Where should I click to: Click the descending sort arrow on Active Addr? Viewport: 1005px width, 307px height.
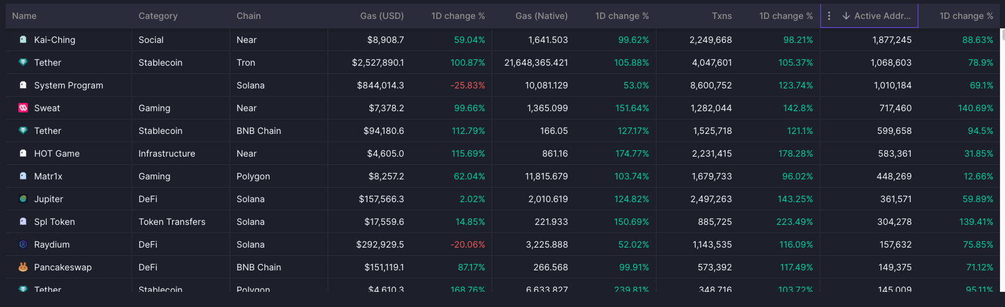click(x=846, y=16)
